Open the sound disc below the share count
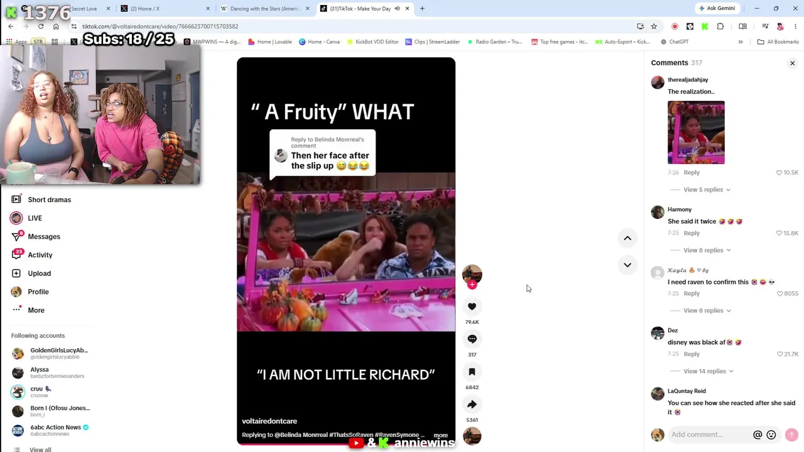 [x=472, y=436]
